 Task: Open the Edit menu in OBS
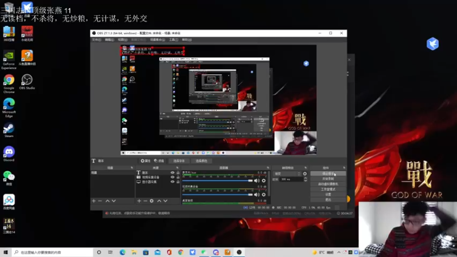coord(109,39)
